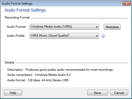132x99 pixels.
Task: Click the Description text in Details
Action: pyautogui.click(x=60, y=70)
